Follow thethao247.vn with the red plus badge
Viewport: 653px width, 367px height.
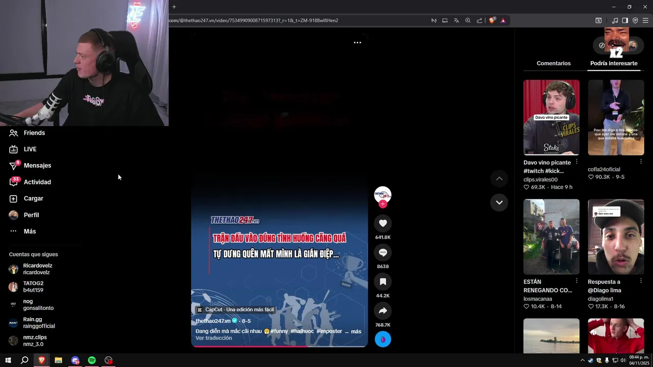[x=383, y=204]
